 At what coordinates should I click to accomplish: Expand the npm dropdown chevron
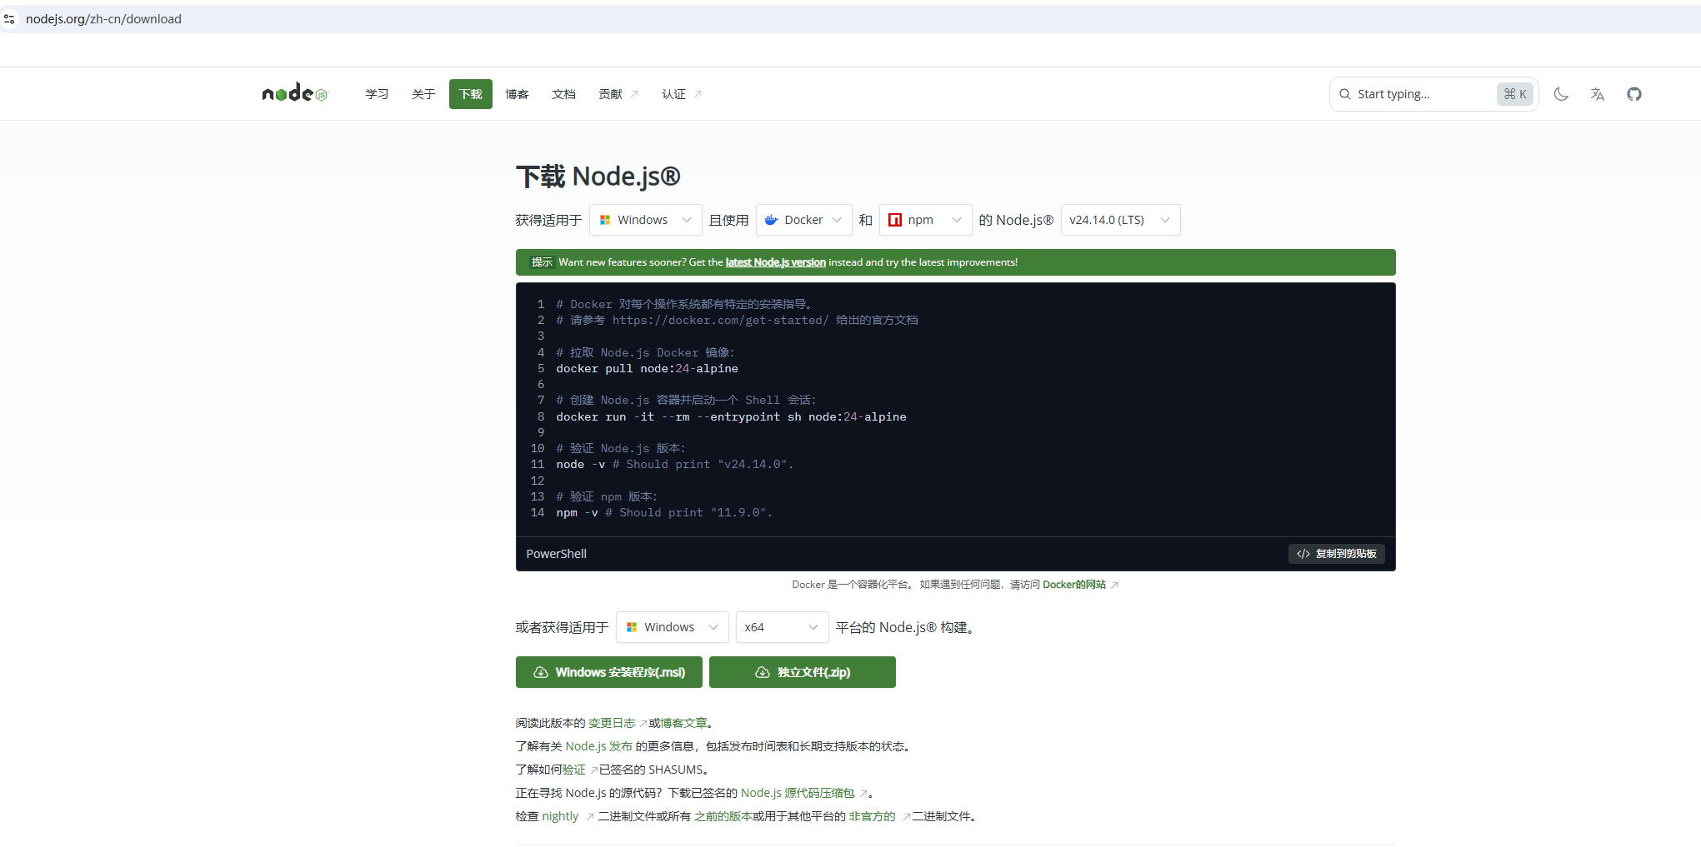(957, 220)
